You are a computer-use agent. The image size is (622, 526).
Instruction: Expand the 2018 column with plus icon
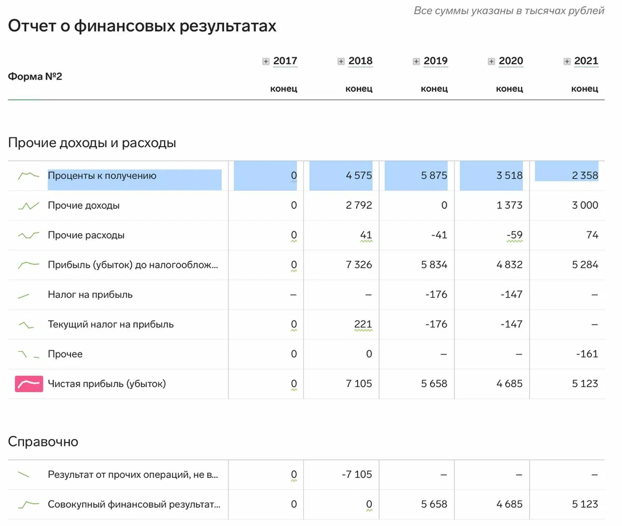[x=341, y=62]
